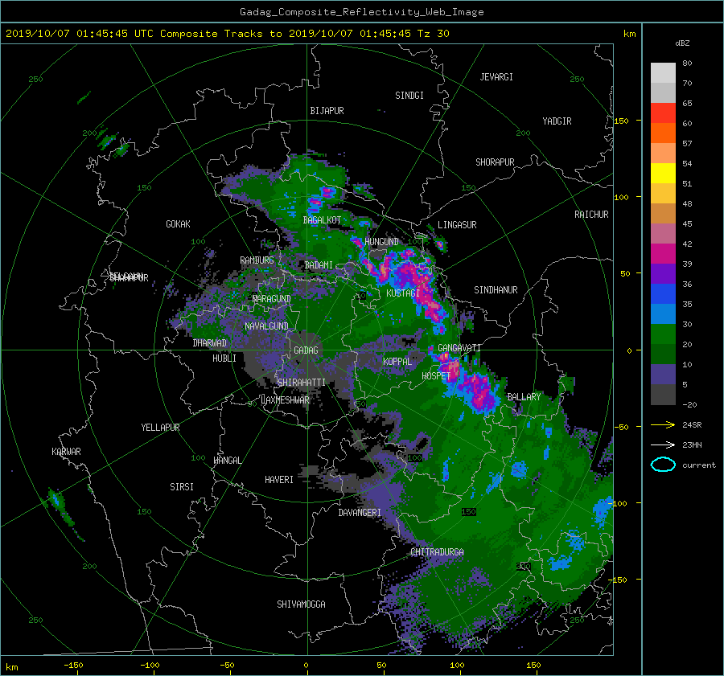The height and width of the screenshot is (676, 724).
Task: Click the BAGALKOT city label
Action: tap(322, 220)
